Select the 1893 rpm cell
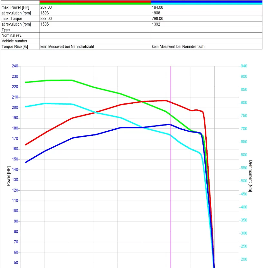The height and width of the screenshot is (268, 263). tap(45, 13)
